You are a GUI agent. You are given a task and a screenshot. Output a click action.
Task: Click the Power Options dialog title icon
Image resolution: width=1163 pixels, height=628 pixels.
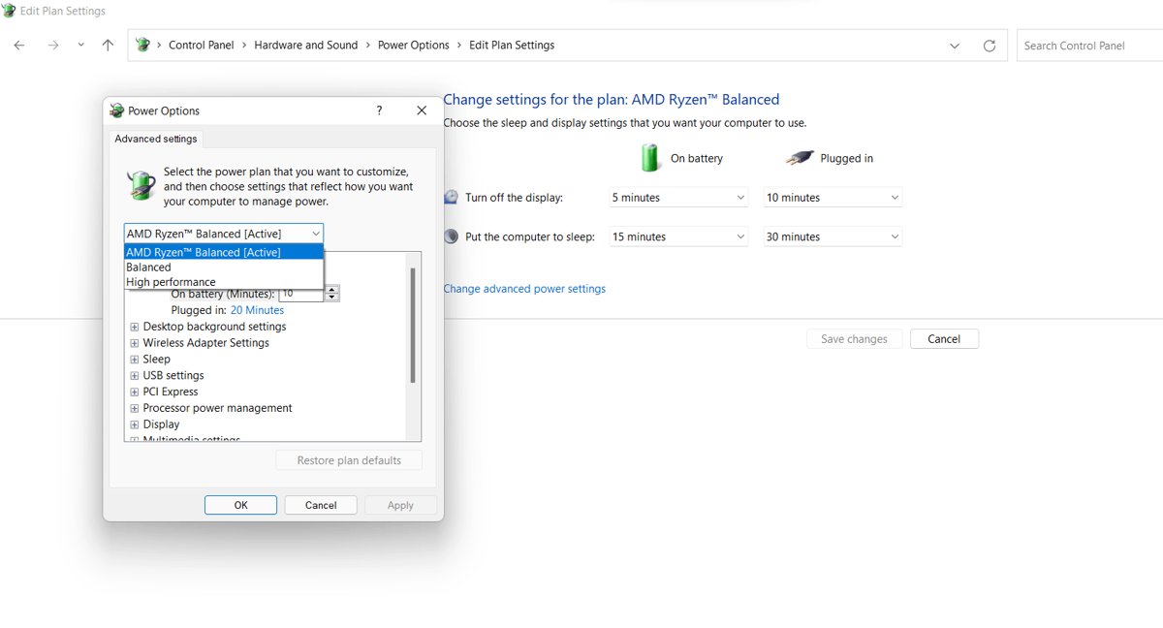(117, 110)
